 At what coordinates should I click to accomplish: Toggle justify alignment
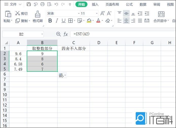pos(140,21)
